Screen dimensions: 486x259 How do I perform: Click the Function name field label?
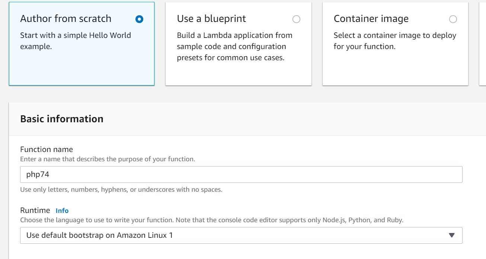[47, 149]
